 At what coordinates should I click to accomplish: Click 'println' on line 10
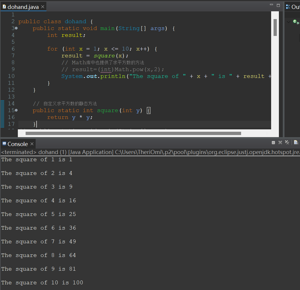tap(113, 76)
